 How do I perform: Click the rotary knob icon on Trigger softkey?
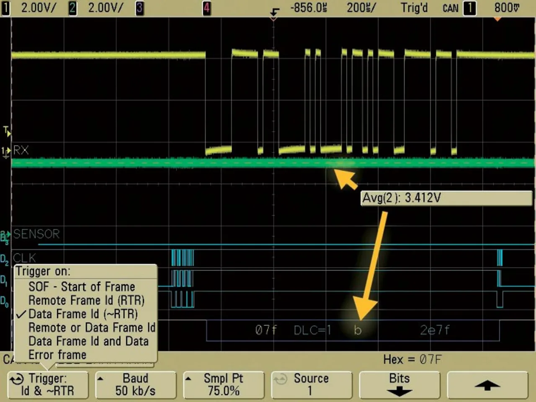17,379
